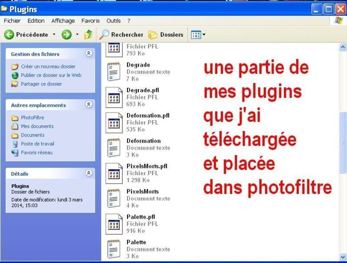Click the Deformation.pfl file name
347x263 pixels.
tap(148, 115)
